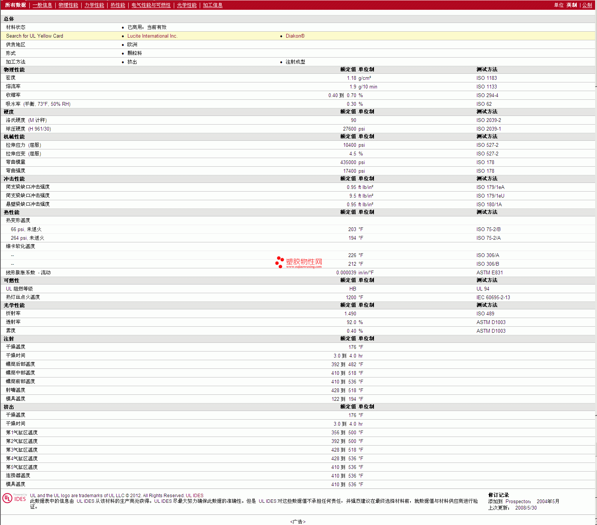Click the 连接器温度 row label
Image resolution: width=597 pixels, height=525 pixels.
click(18, 476)
